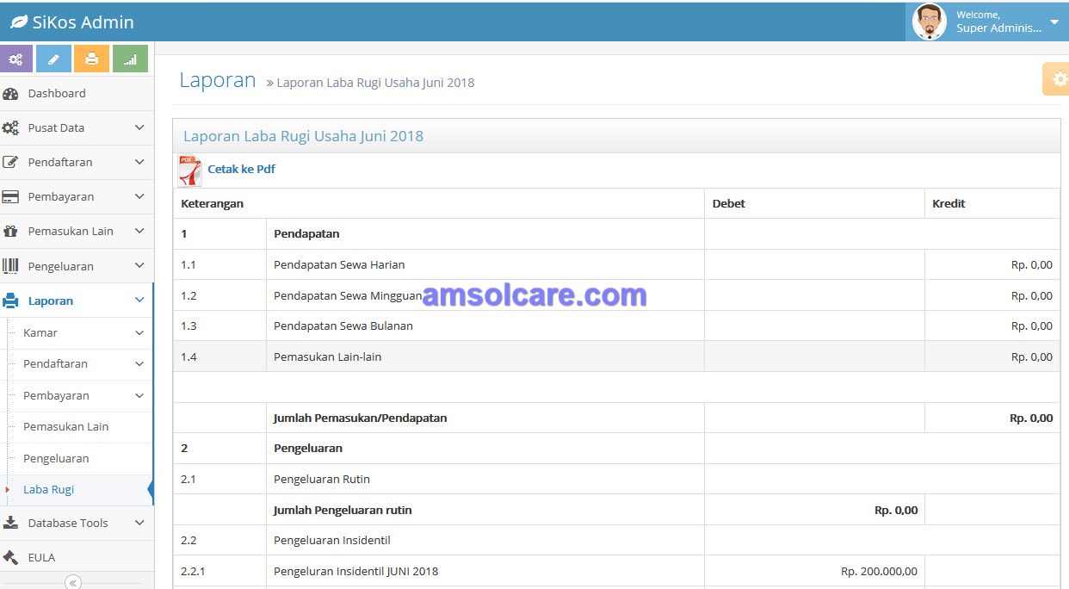Click the Pemasukan Lain gift icon
The image size is (1069, 589).
coord(10,232)
